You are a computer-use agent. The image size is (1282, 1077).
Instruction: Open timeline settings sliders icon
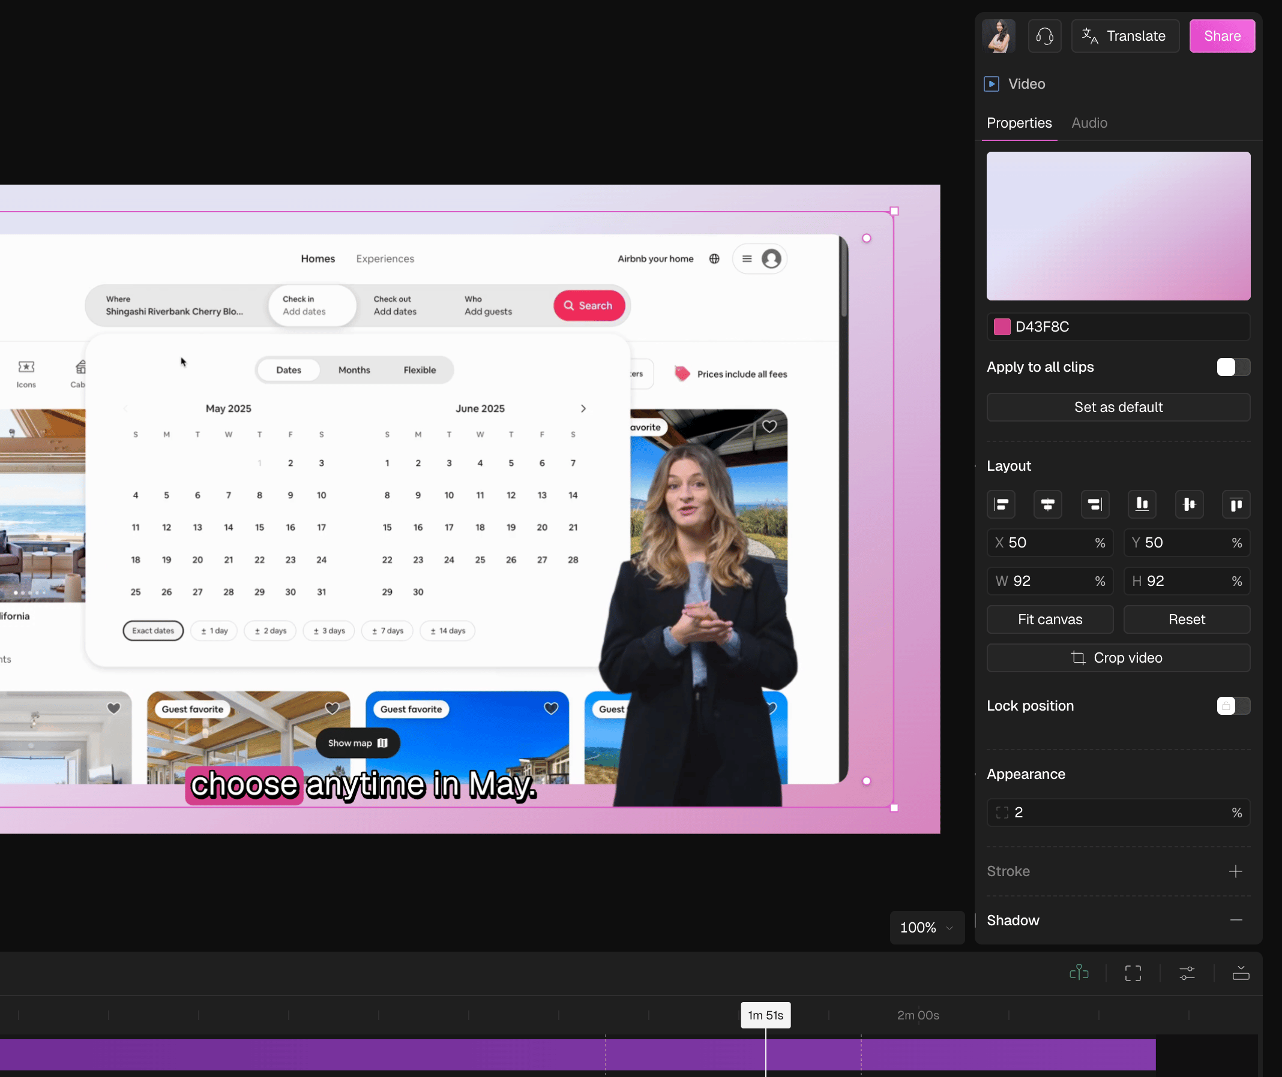pos(1187,973)
